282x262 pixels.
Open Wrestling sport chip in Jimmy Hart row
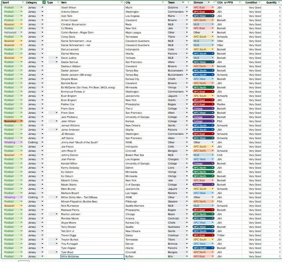tap(13, 142)
